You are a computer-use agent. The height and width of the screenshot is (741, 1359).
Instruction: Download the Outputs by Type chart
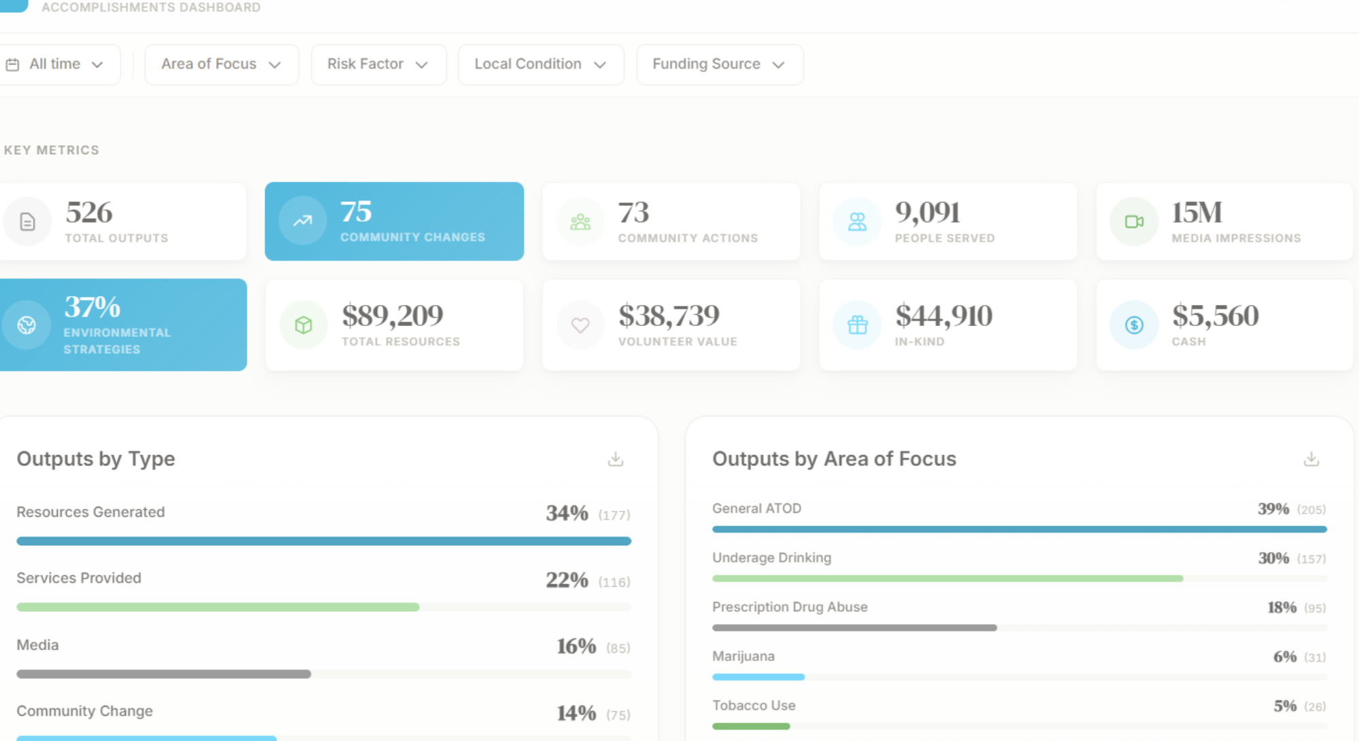point(616,459)
